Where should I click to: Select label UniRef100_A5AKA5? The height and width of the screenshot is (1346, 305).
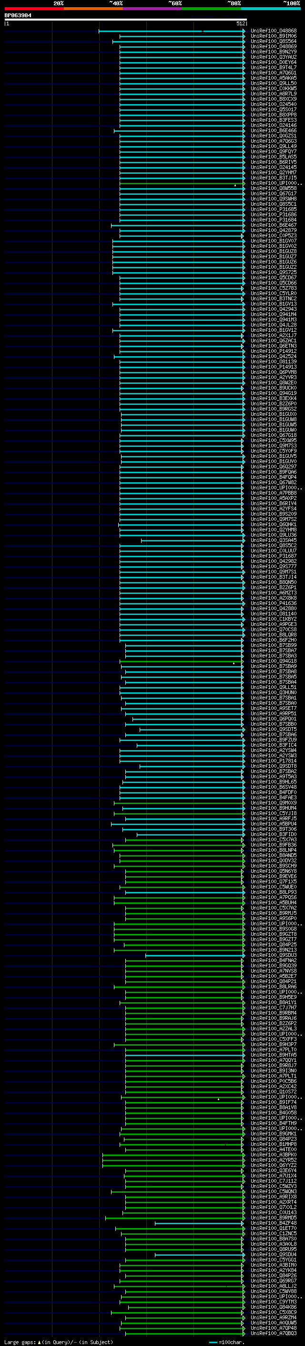[273, 78]
